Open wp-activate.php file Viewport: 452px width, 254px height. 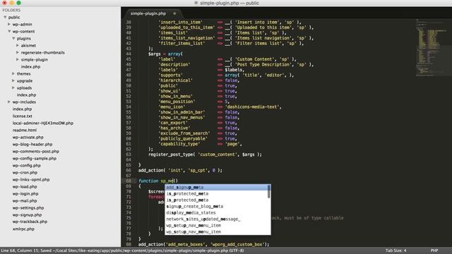pyautogui.click(x=28, y=138)
